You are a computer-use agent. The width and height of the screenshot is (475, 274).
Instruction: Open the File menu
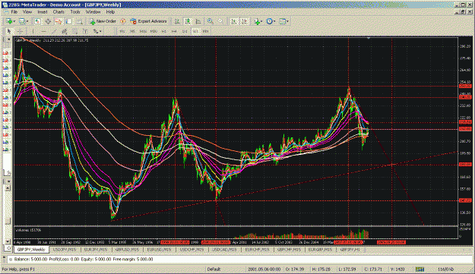coord(14,12)
